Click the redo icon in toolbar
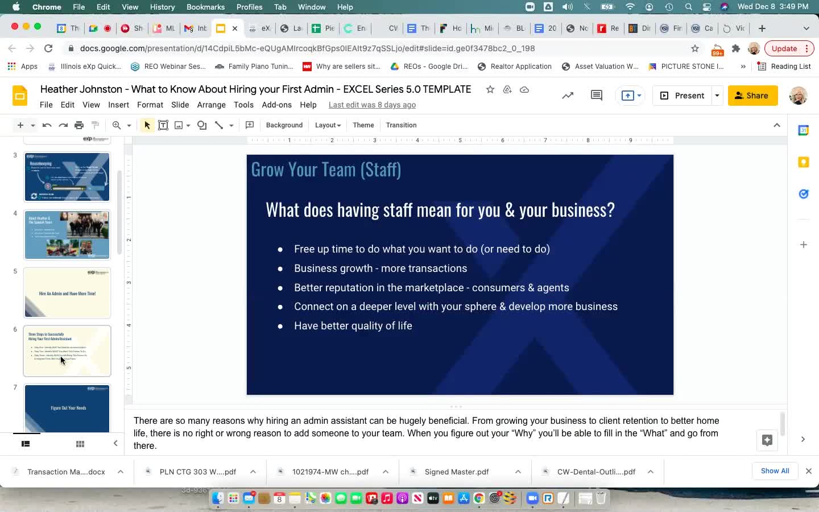Image resolution: width=819 pixels, height=512 pixels. click(x=63, y=125)
